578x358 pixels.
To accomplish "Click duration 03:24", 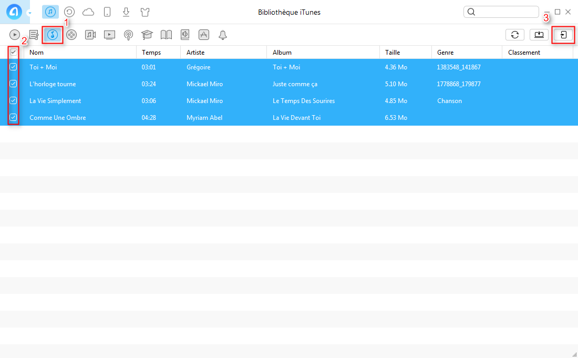I will coord(149,84).
